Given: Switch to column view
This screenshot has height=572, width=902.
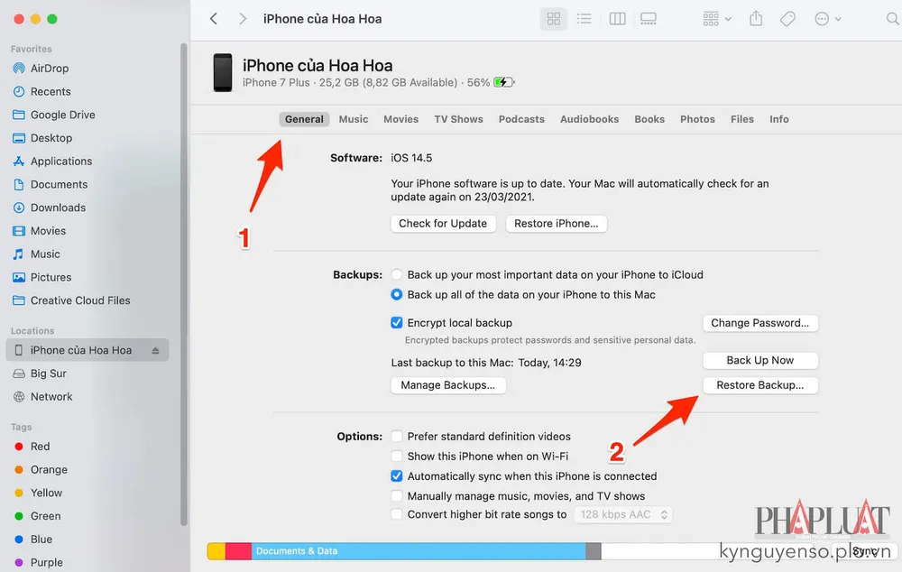Looking at the screenshot, I should [x=617, y=19].
